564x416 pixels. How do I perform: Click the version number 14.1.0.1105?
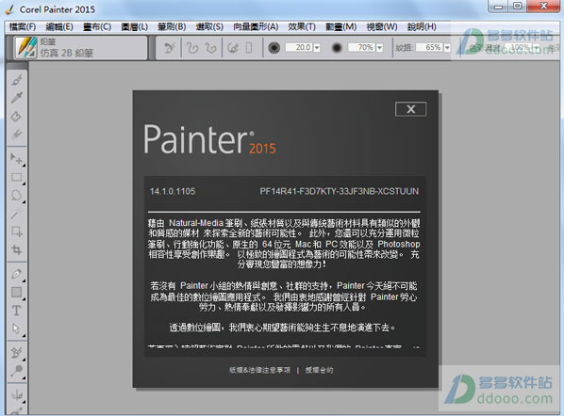pyautogui.click(x=173, y=191)
